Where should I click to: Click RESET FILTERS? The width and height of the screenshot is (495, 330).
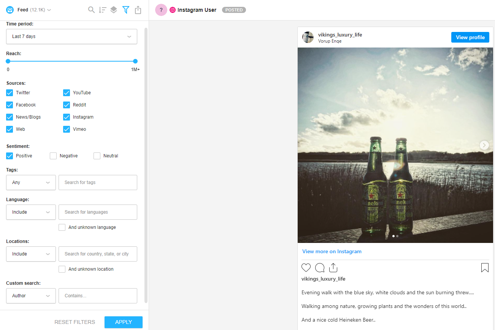(75, 322)
